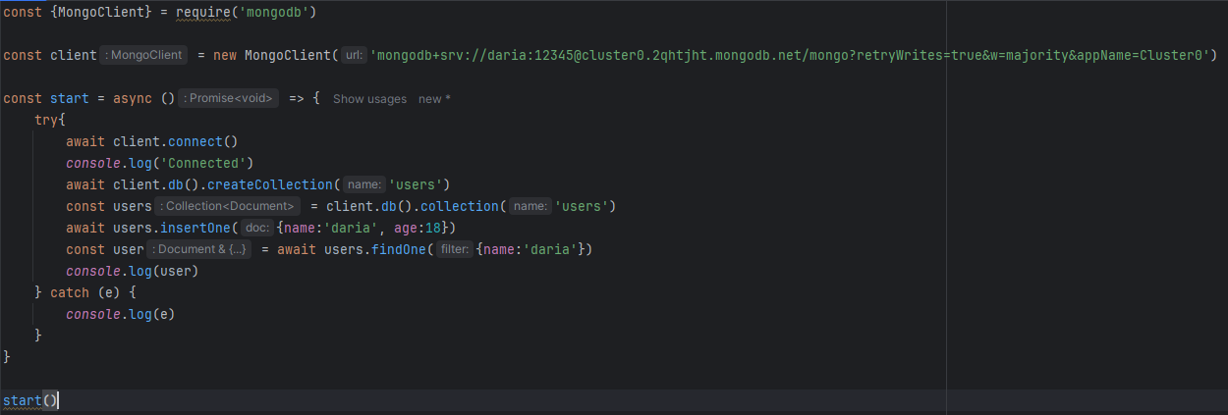Click the 'doc:' parameter hint in insertOne
This screenshot has width=1228, height=415.
click(x=256, y=228)
